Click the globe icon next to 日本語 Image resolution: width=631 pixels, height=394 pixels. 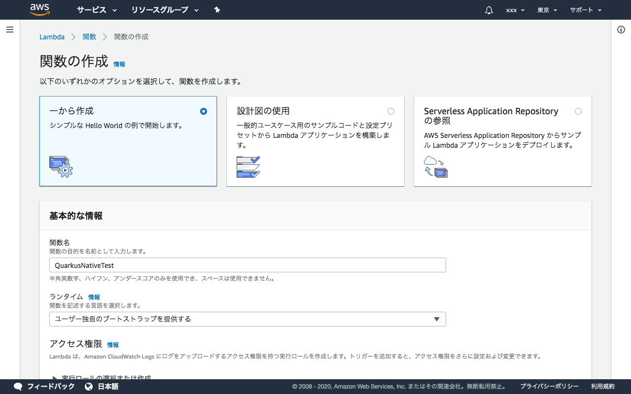point(89,387)
